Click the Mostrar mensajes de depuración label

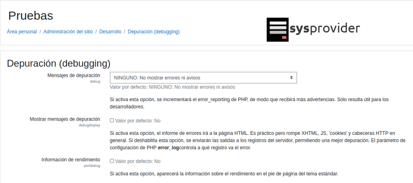coord(65,119)
